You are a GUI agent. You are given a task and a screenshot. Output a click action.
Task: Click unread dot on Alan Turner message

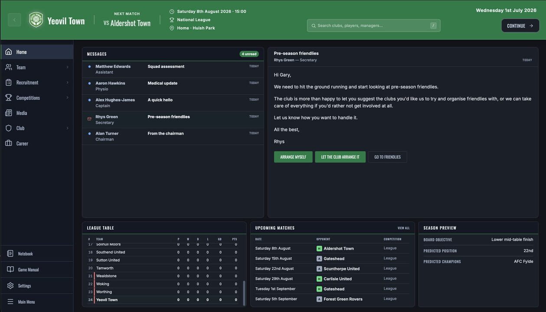[89, 134]
